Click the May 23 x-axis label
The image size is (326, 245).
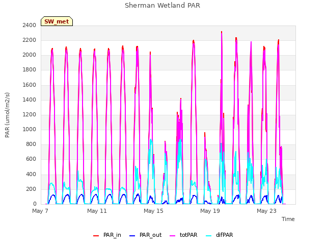pyautogui.click(x=266, y=211)
